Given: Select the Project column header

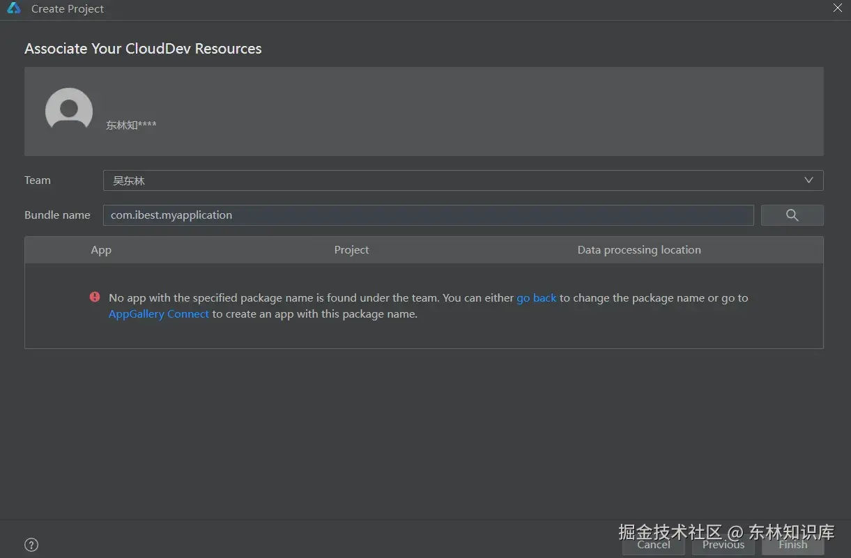Looking at the screenshot, I should pyautogui.click(x=351, y=250).
